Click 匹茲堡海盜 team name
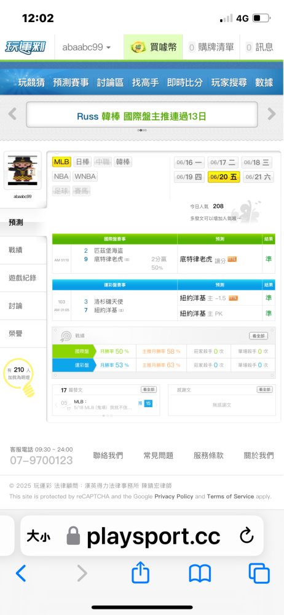The image size is (284, 615). (109, 250)
